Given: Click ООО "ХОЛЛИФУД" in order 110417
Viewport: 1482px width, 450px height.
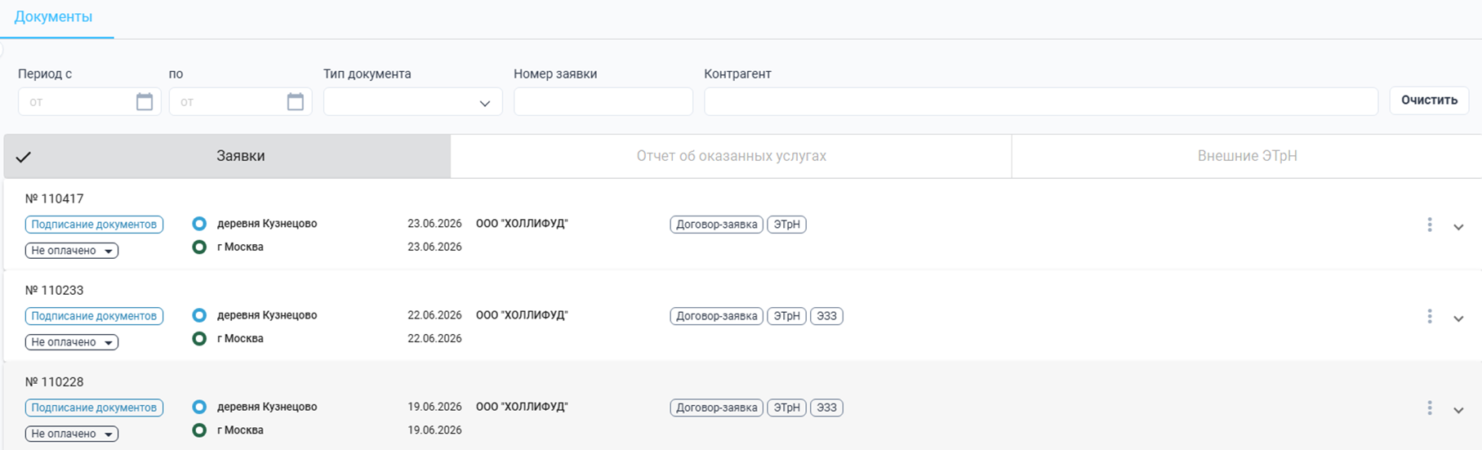Looking at the screenshot, I should [x=522, y=224].
